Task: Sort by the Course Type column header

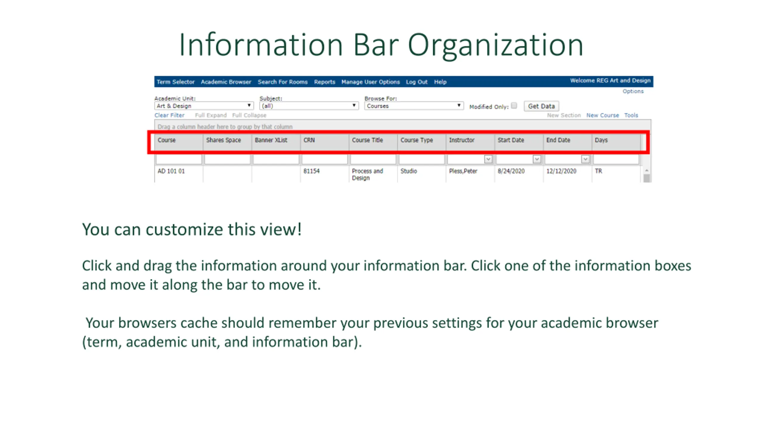Action: (422, 142)
